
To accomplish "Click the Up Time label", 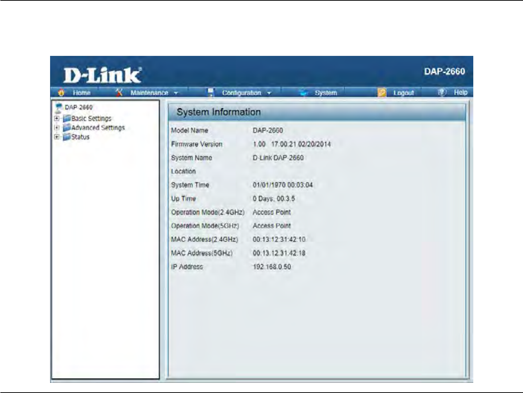I will click(x=183, y=199).
